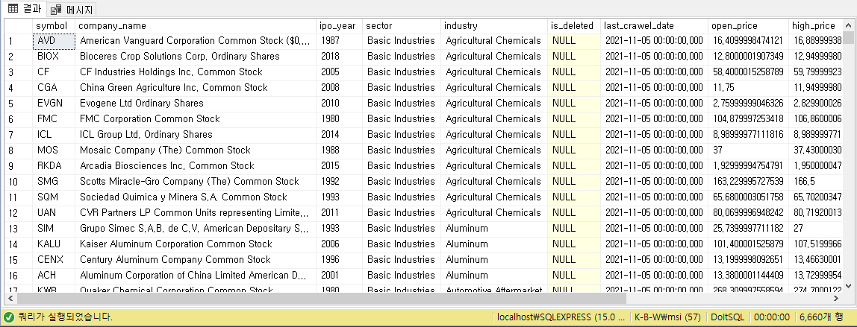
Task: Click the ipo_year column header
Action: click(340, 25)
